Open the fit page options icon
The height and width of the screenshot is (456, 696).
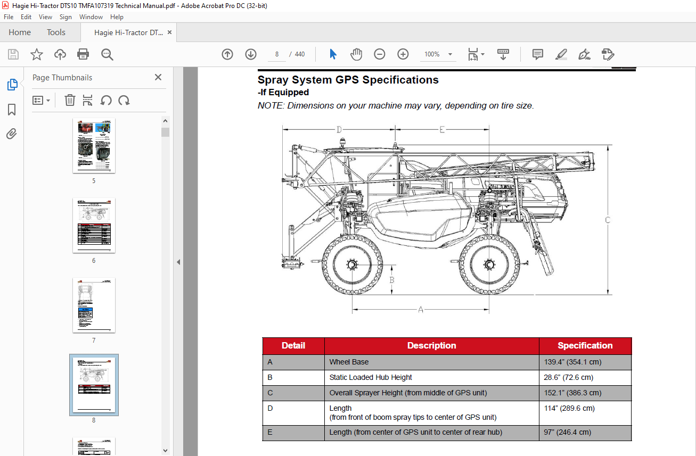pyautogui.click(x=476, y=54)
